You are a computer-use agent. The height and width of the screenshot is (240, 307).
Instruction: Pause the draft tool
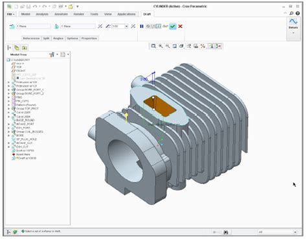[x=142, y=27]
